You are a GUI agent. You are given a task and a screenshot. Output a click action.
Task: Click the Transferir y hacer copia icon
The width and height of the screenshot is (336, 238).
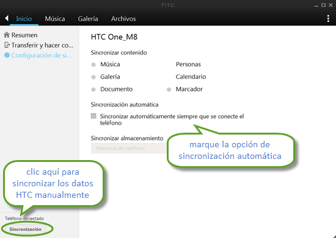[x=7, y=45]
